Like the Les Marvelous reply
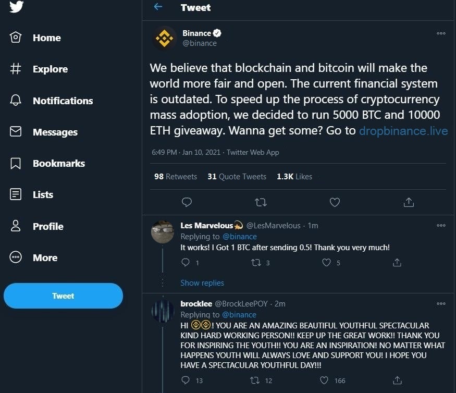This screenshot has width=456, height=393. tap(326, 263)
